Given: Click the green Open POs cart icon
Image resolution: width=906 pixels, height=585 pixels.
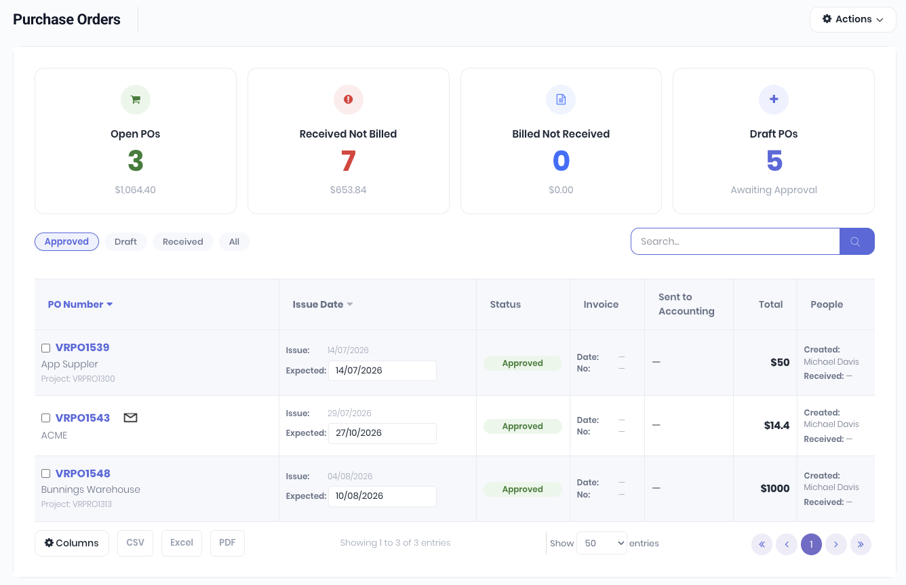Looking at the screenshot, I should (136, 100).
